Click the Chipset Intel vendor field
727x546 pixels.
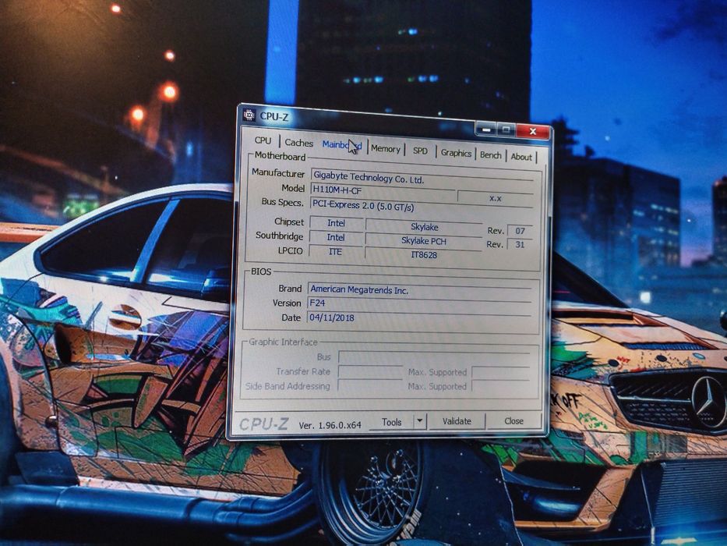click(336, 223)
